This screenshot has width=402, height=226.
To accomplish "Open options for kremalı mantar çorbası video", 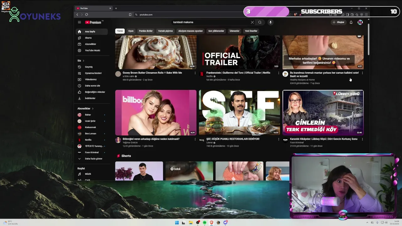I will coord(362,73).
